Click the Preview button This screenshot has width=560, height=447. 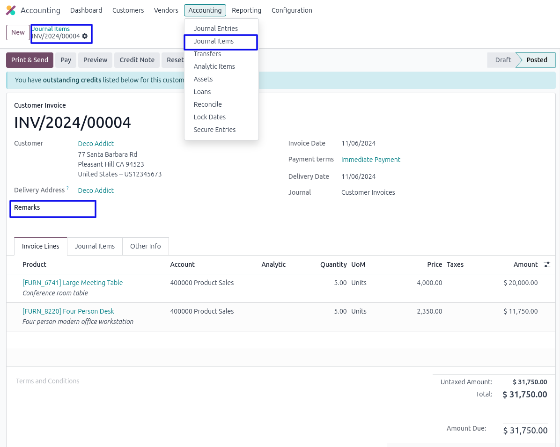96,60
